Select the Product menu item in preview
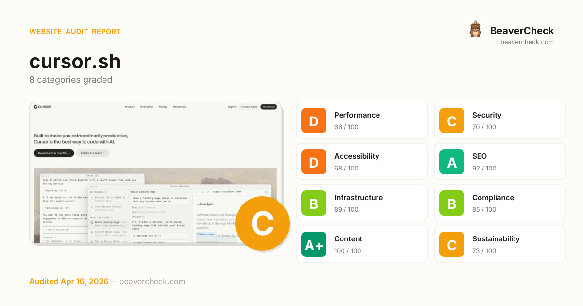Viewport: 583px width, 306px height. tap(130, 107)
